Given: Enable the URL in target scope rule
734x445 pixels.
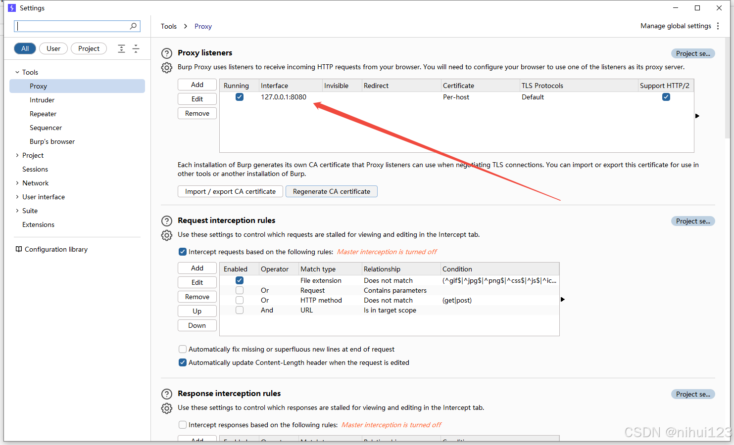Looking at the screenshot, I should (x=240, y=310).
